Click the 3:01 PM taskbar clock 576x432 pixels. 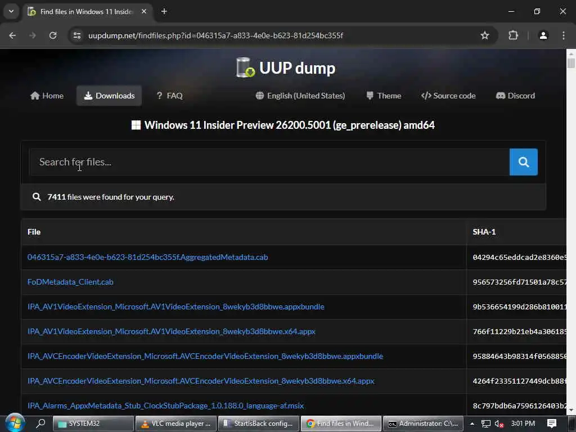point(523,424)
